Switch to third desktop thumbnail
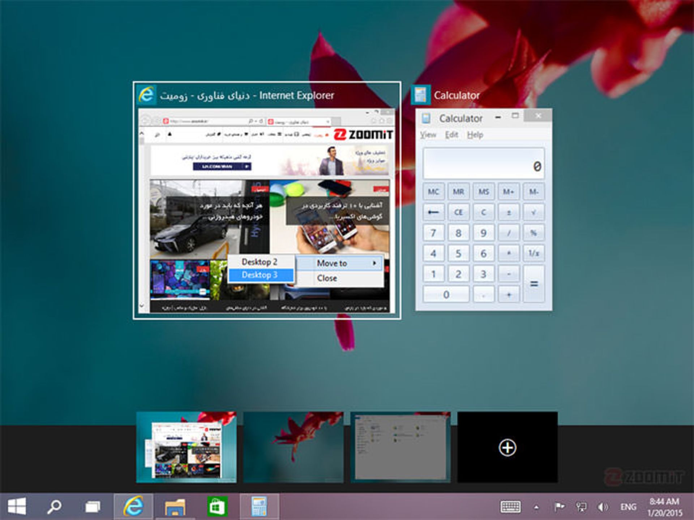 400,447
